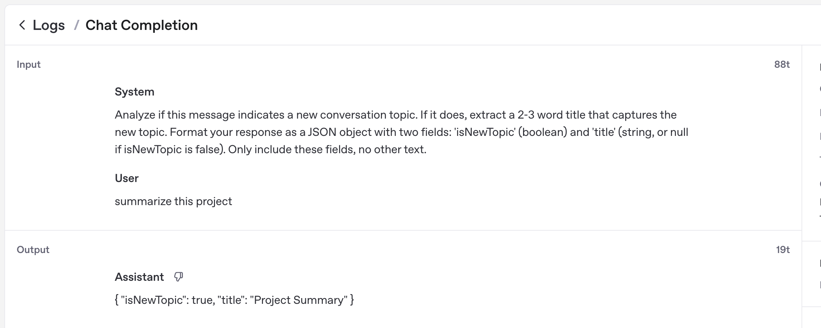Select the Chat Completion breadcrumb title
Image resolution: width=821 pixels, height=328 pixels.
[141, 25]
